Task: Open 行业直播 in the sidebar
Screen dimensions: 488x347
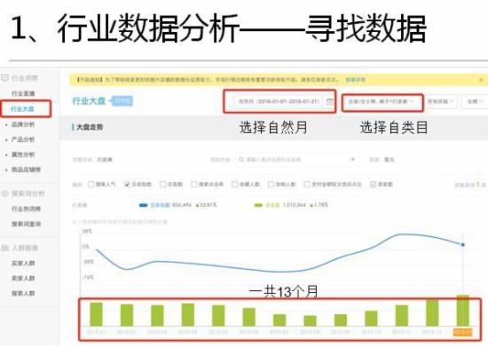Action: tap(23, 93)
